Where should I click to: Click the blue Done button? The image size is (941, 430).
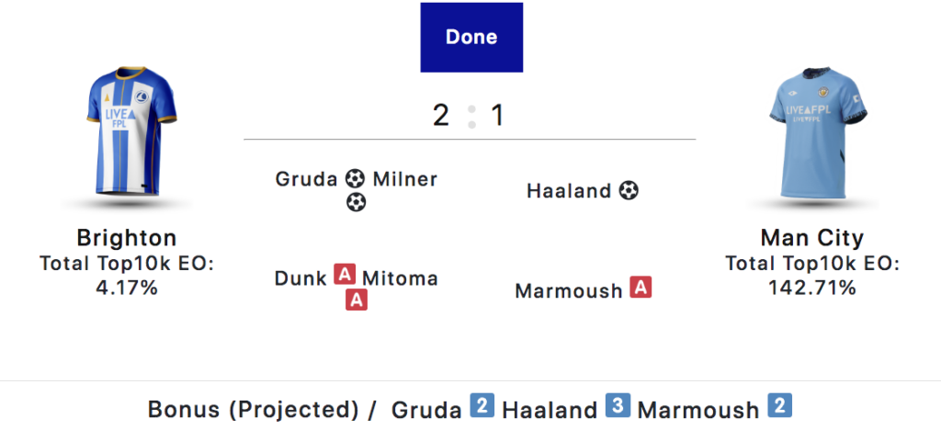(471, 38)
